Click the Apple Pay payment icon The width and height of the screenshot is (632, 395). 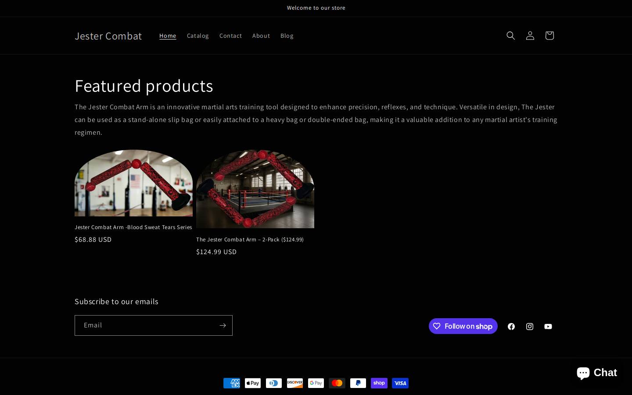pyautogui.click(x=253, y=383)
